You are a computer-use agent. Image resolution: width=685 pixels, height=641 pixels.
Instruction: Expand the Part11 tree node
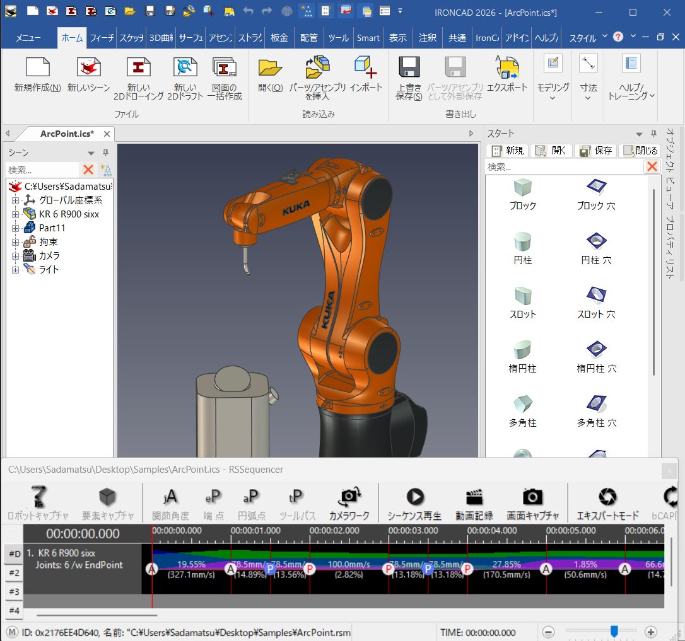click(15, 228)
